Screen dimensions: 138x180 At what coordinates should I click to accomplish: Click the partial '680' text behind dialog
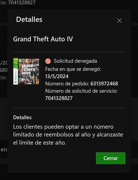tap(4, 70)
